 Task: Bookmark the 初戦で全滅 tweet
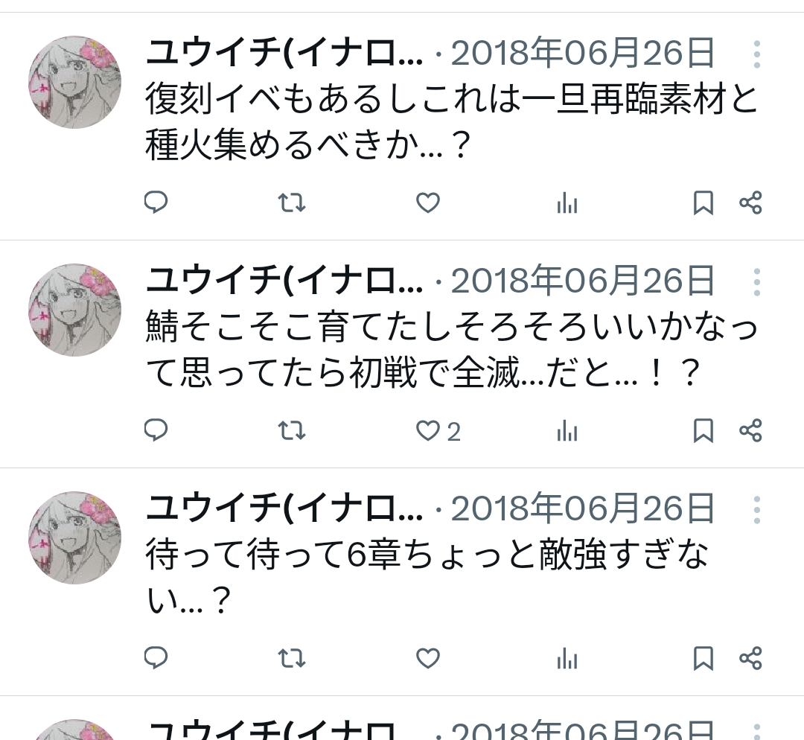703,430
